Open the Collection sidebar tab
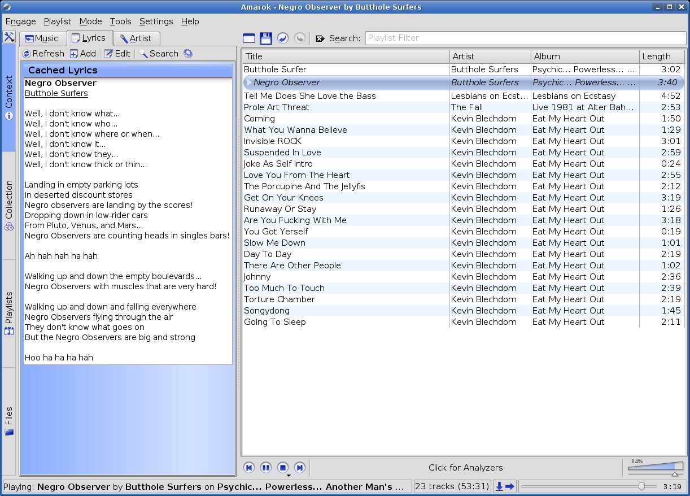 click(9, 206)
